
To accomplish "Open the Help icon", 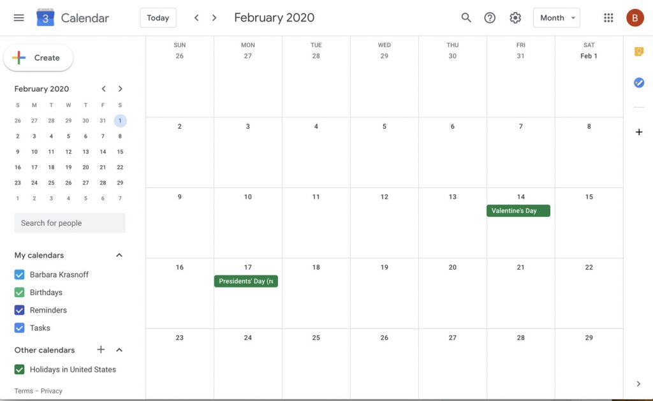I will (x=490, y=17).
